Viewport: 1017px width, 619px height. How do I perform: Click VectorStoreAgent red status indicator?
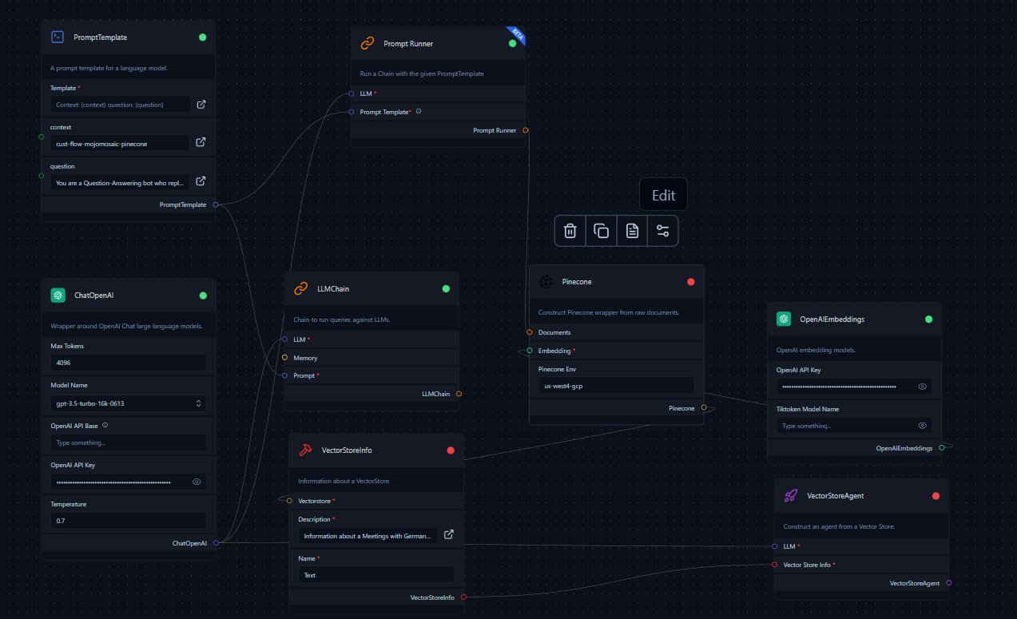pyautogui.click(x=936, y=496)
